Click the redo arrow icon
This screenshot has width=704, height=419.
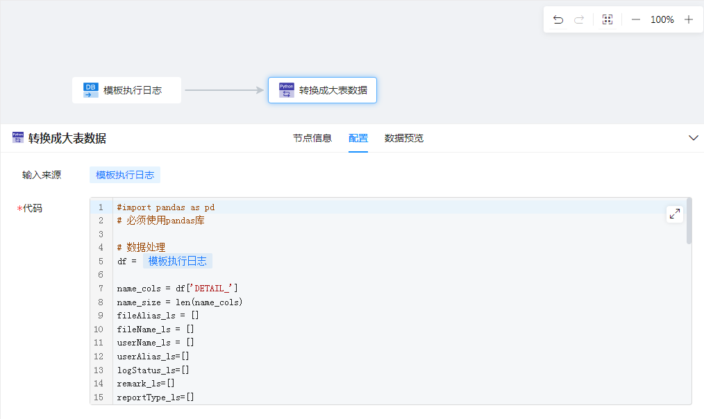(x=579, y=19)
